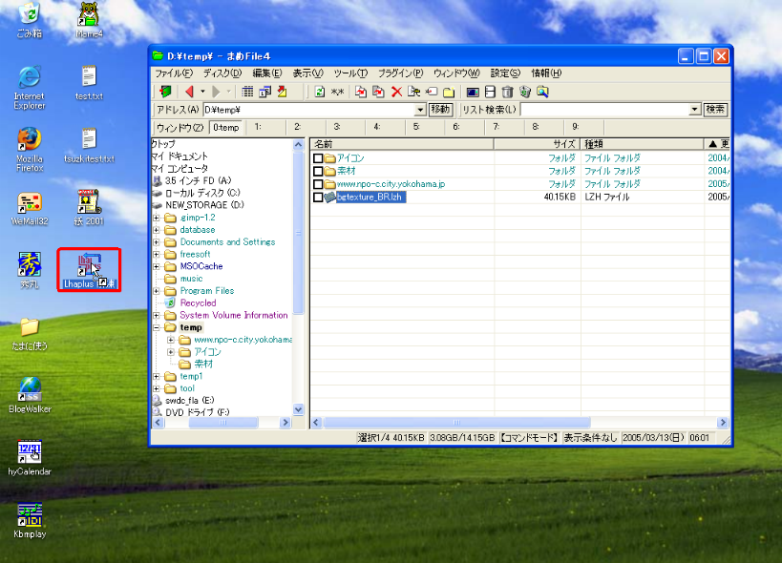Screen dimensions: 782x563
Task: Click the green refresh toolbar icon
Action: (x=320, y=92)
